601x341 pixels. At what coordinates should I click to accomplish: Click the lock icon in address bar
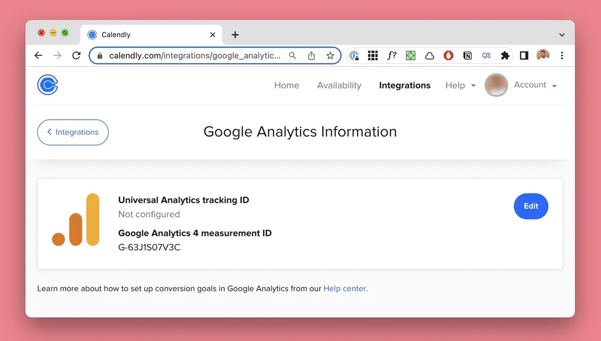100,55
